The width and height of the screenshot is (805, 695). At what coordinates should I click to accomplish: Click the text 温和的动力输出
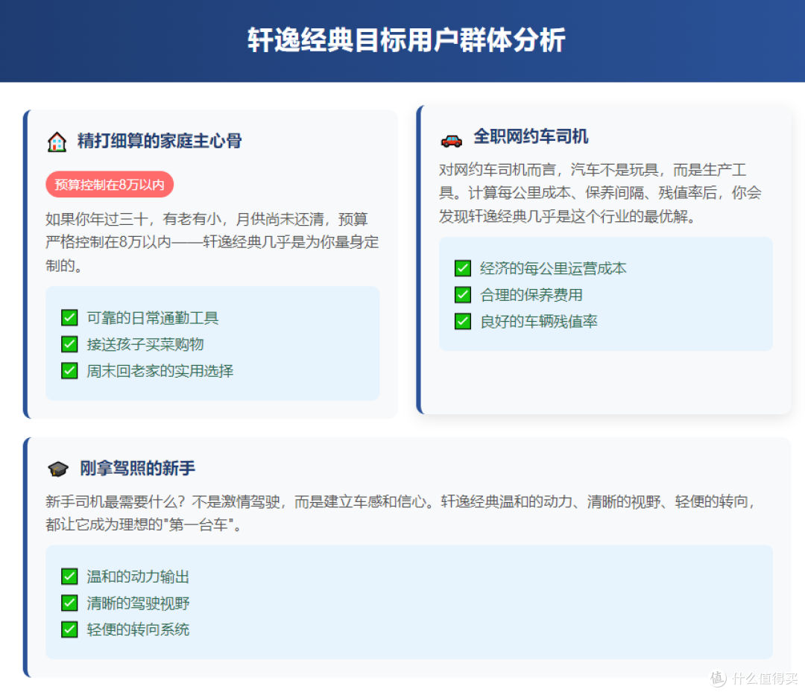138,577
